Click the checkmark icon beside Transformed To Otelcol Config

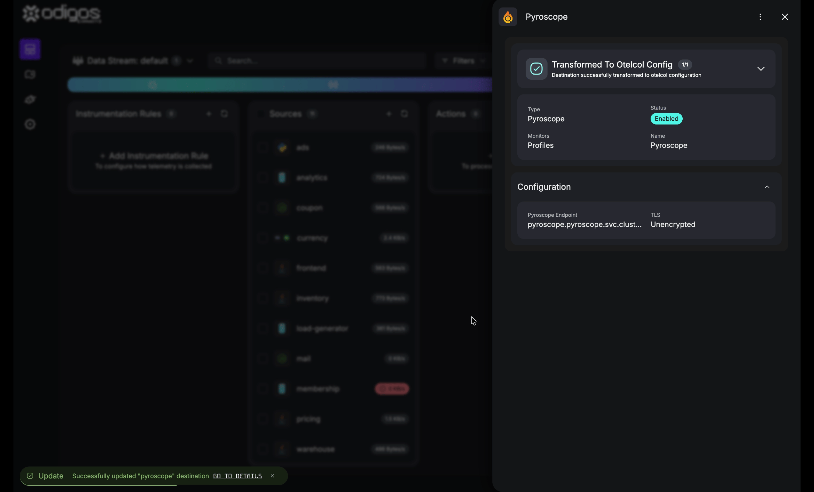point(536,69)
